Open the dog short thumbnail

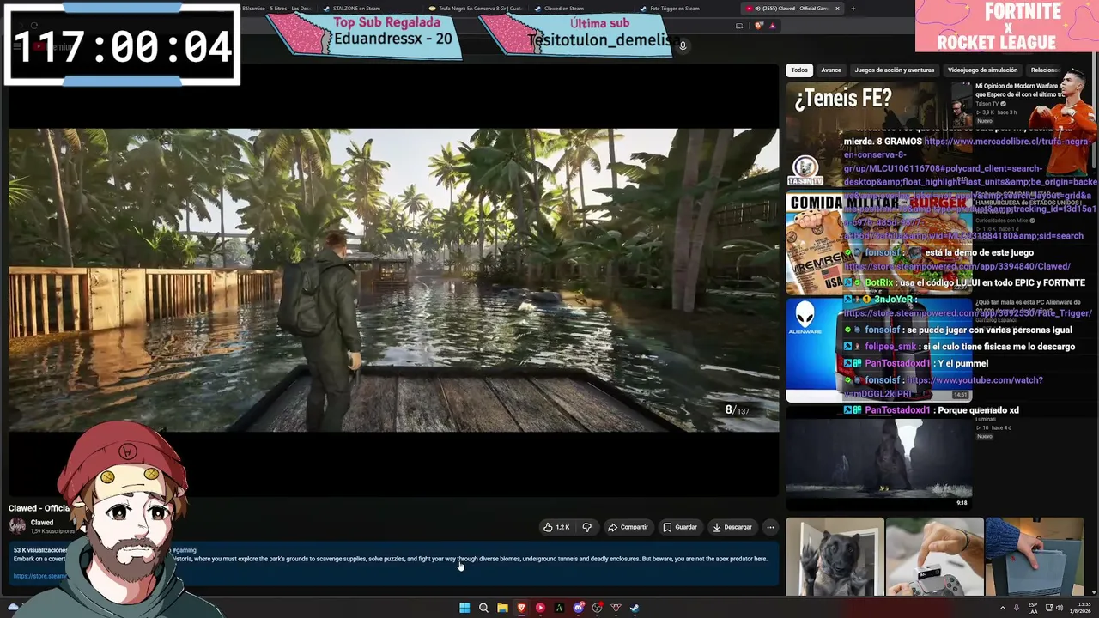pos(835,556)
